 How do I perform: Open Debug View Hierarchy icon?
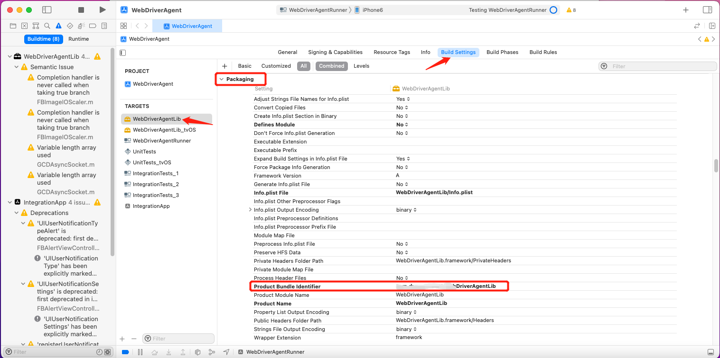click(198, 352)
